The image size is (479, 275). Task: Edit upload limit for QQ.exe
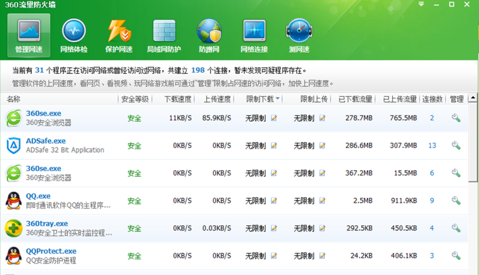(x=322, y=200)
